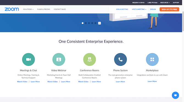184x102 pixels.
Task: Select the first carousel slide dot
Action: tap(83, 23)
